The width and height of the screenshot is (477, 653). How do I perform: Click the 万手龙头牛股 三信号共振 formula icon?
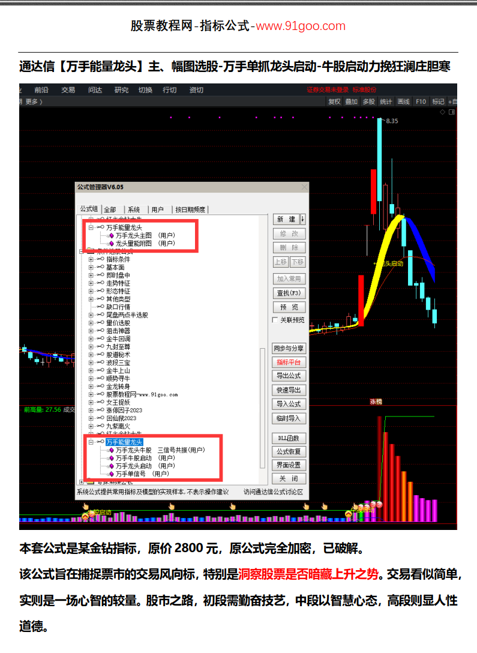point(112,450)
